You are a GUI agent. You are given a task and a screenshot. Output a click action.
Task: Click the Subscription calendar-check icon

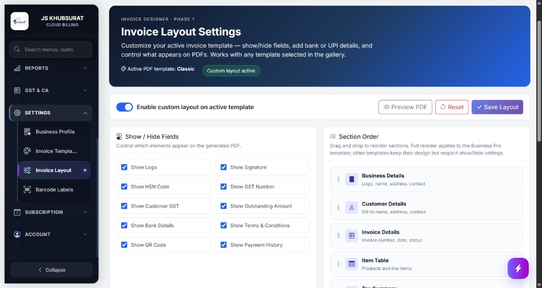17,212
